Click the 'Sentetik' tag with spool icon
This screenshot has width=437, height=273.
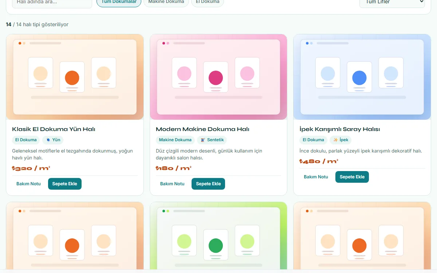[x=212, y=140]
